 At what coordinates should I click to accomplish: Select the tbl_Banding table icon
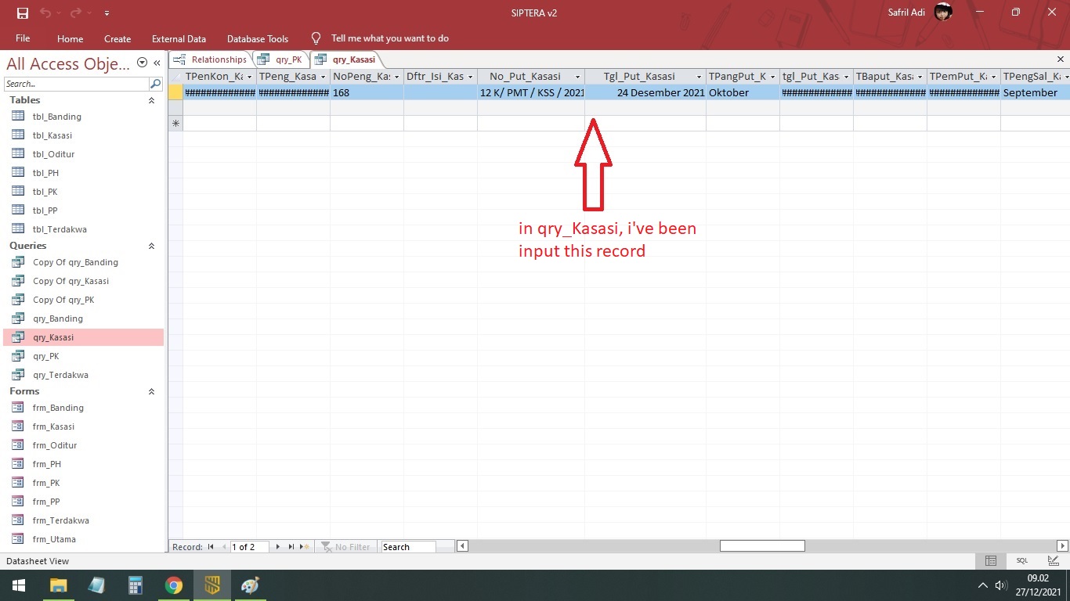pyautogui.click(x=18, y=117)
